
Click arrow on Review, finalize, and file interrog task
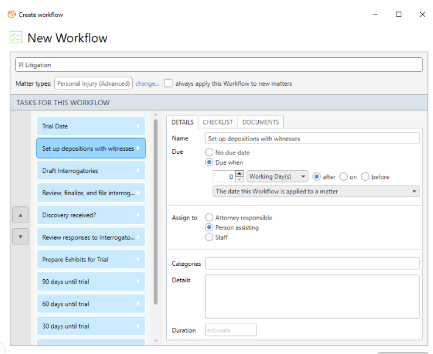click(138, 193)
